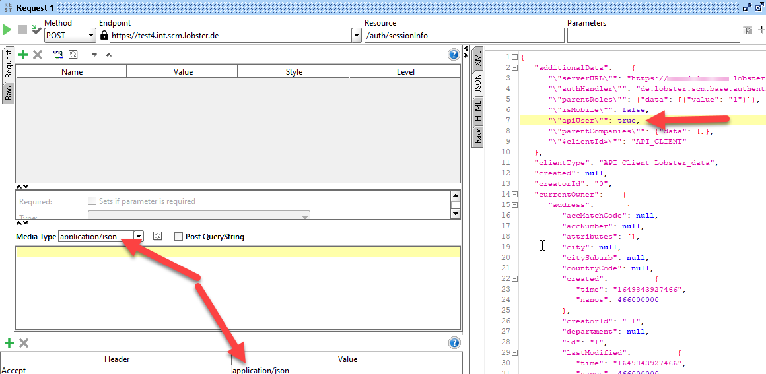Screen dimensions: 766x374
Task: Click the Header column heading
Action: click(x=116, y=359)
